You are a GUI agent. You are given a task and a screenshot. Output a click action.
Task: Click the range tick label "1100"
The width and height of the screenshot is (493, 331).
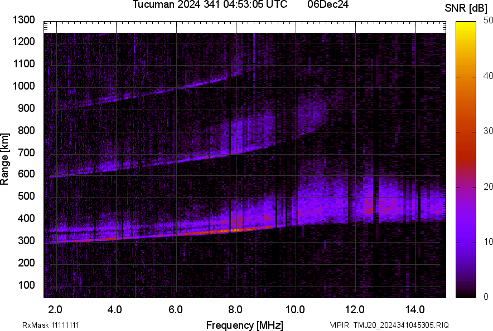coord(23,63)
